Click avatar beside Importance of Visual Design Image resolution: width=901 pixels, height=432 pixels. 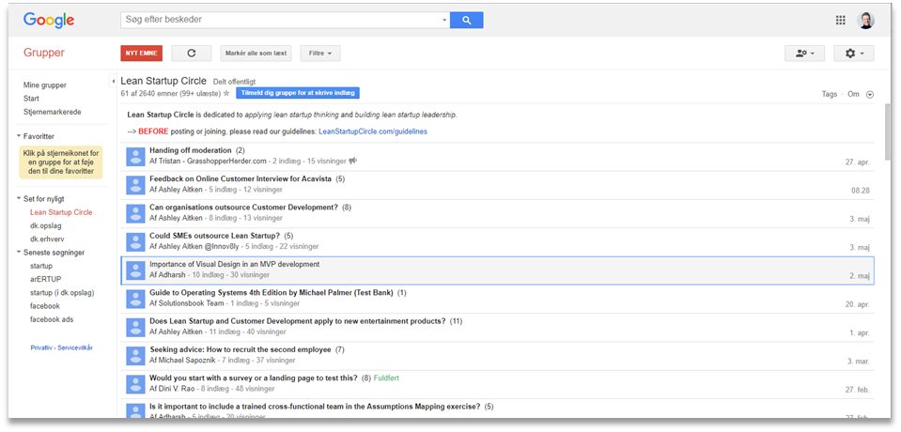(135, 270)
